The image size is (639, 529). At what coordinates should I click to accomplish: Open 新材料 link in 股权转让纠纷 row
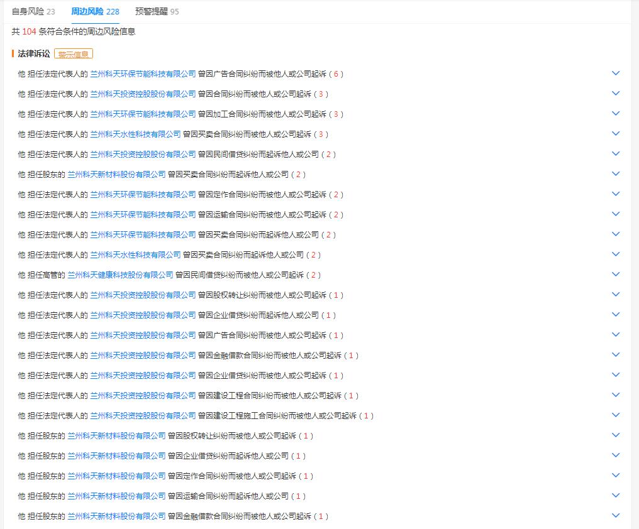pyautogui.click(x=116, y=436)
